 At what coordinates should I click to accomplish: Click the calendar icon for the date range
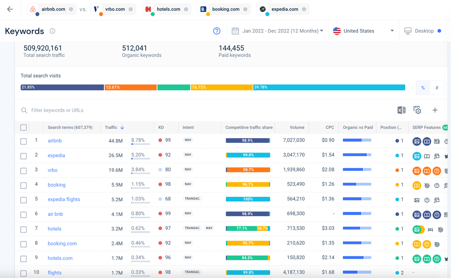click(235, 31)
